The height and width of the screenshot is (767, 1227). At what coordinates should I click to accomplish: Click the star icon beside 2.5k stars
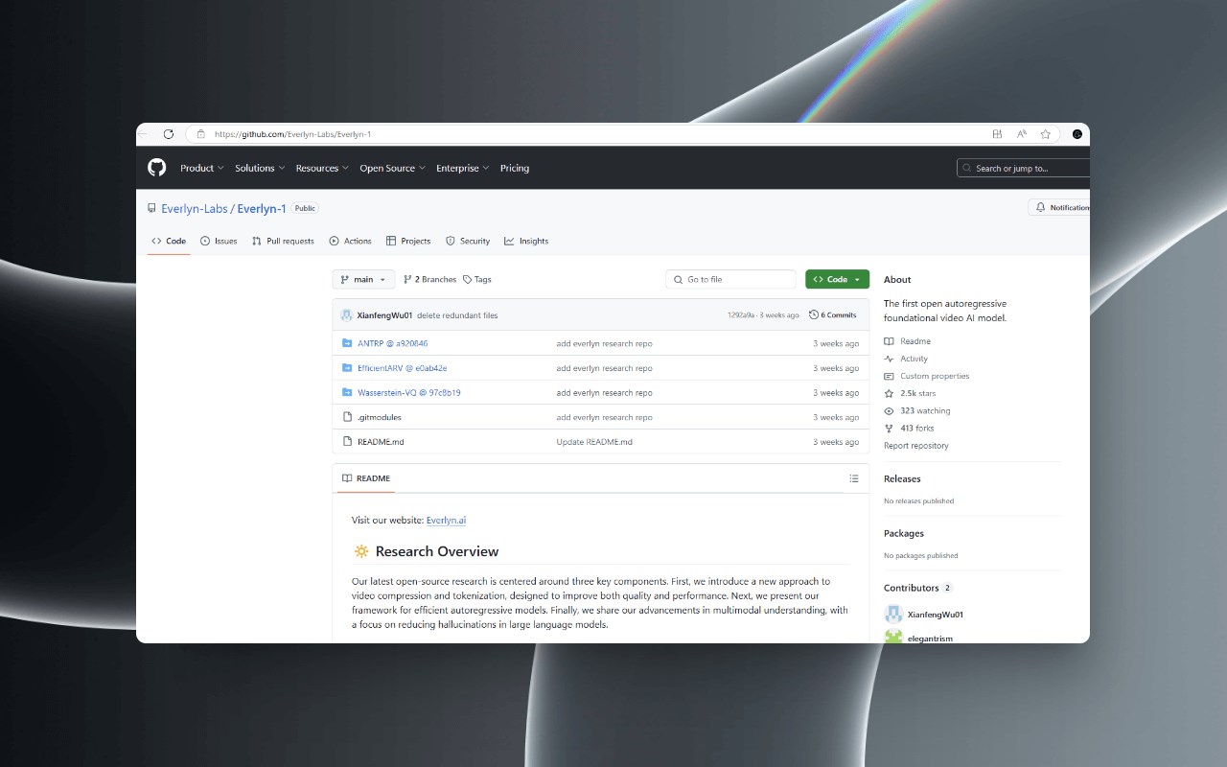tap(889, 393)
